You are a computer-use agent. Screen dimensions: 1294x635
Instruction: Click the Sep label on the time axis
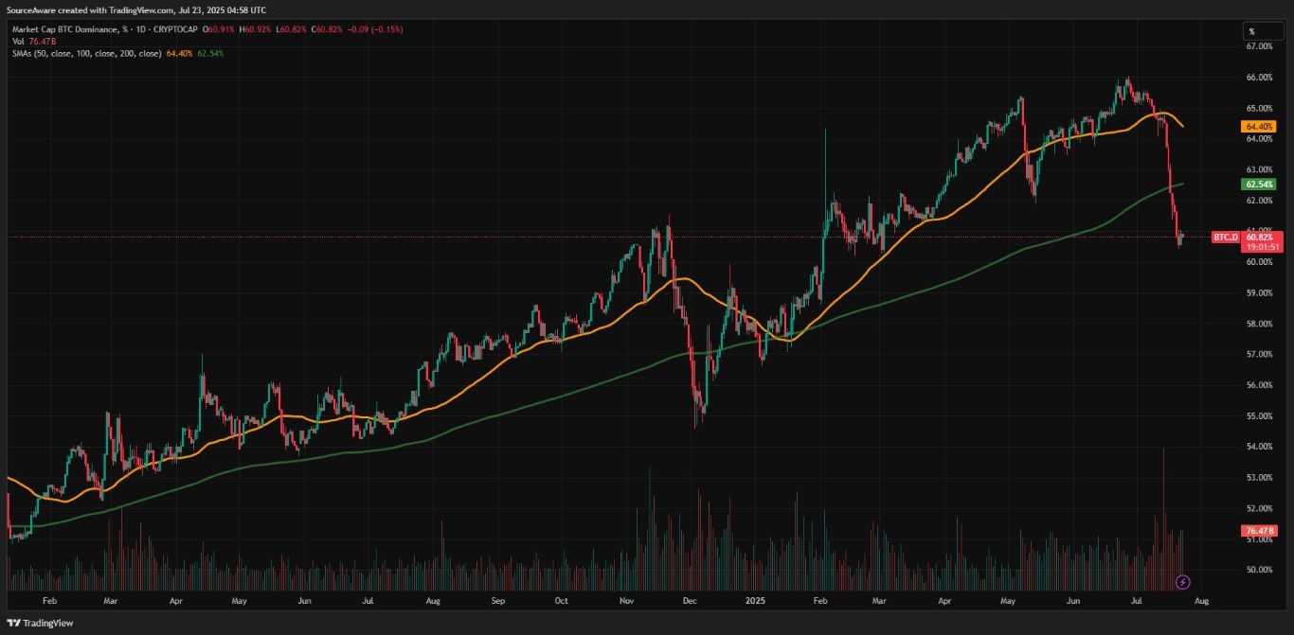(x=498, y=600)
